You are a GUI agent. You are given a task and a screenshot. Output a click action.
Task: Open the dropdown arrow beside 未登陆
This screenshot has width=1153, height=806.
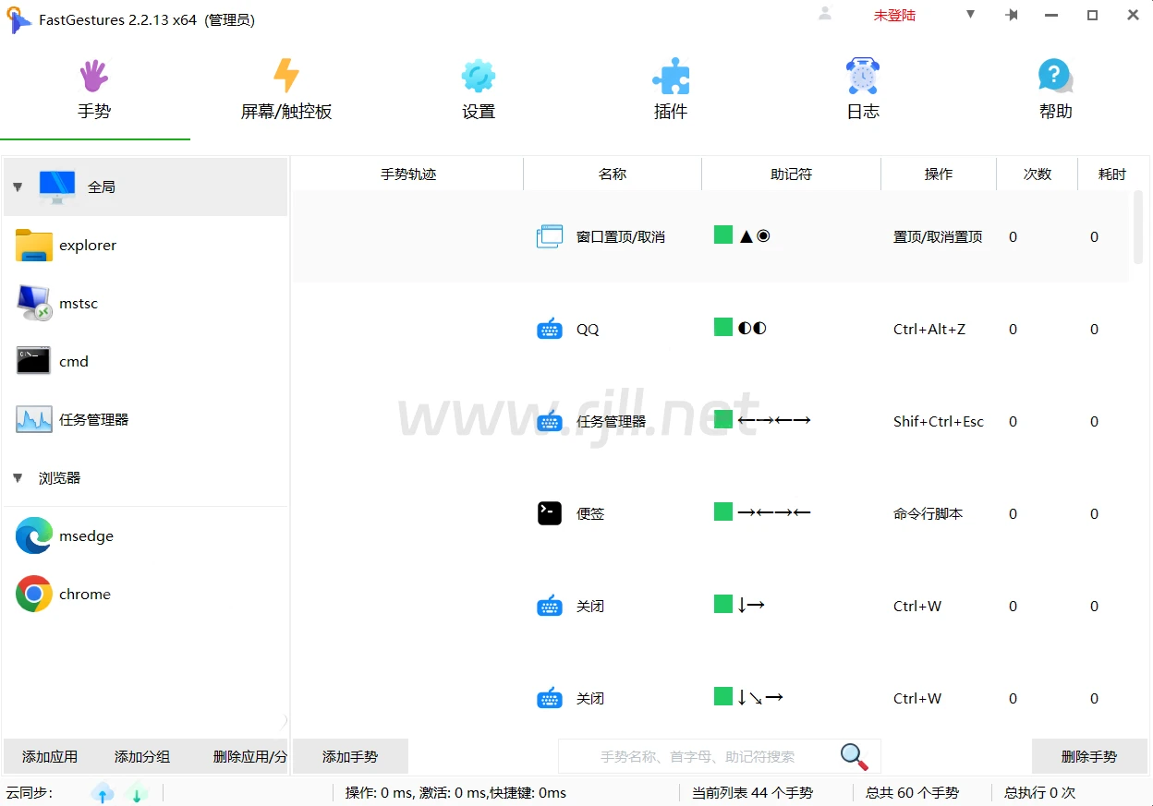970,15
